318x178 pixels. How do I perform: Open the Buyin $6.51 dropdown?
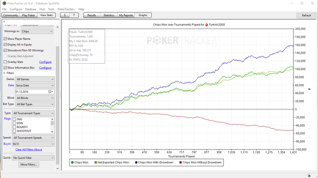click(x=33, y=144)
